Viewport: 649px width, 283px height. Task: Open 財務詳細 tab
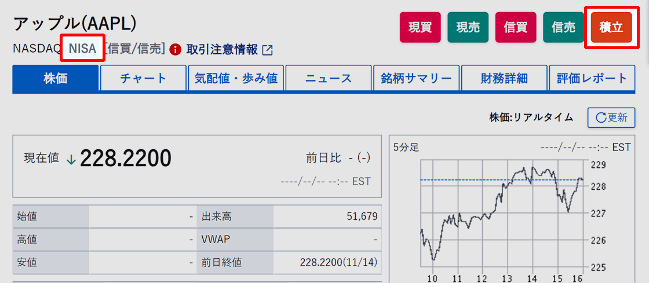[x=504, y=78]
